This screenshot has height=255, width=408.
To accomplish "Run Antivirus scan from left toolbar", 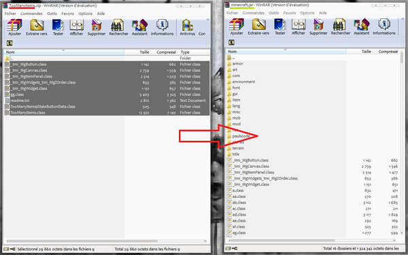I will point(188,27).
